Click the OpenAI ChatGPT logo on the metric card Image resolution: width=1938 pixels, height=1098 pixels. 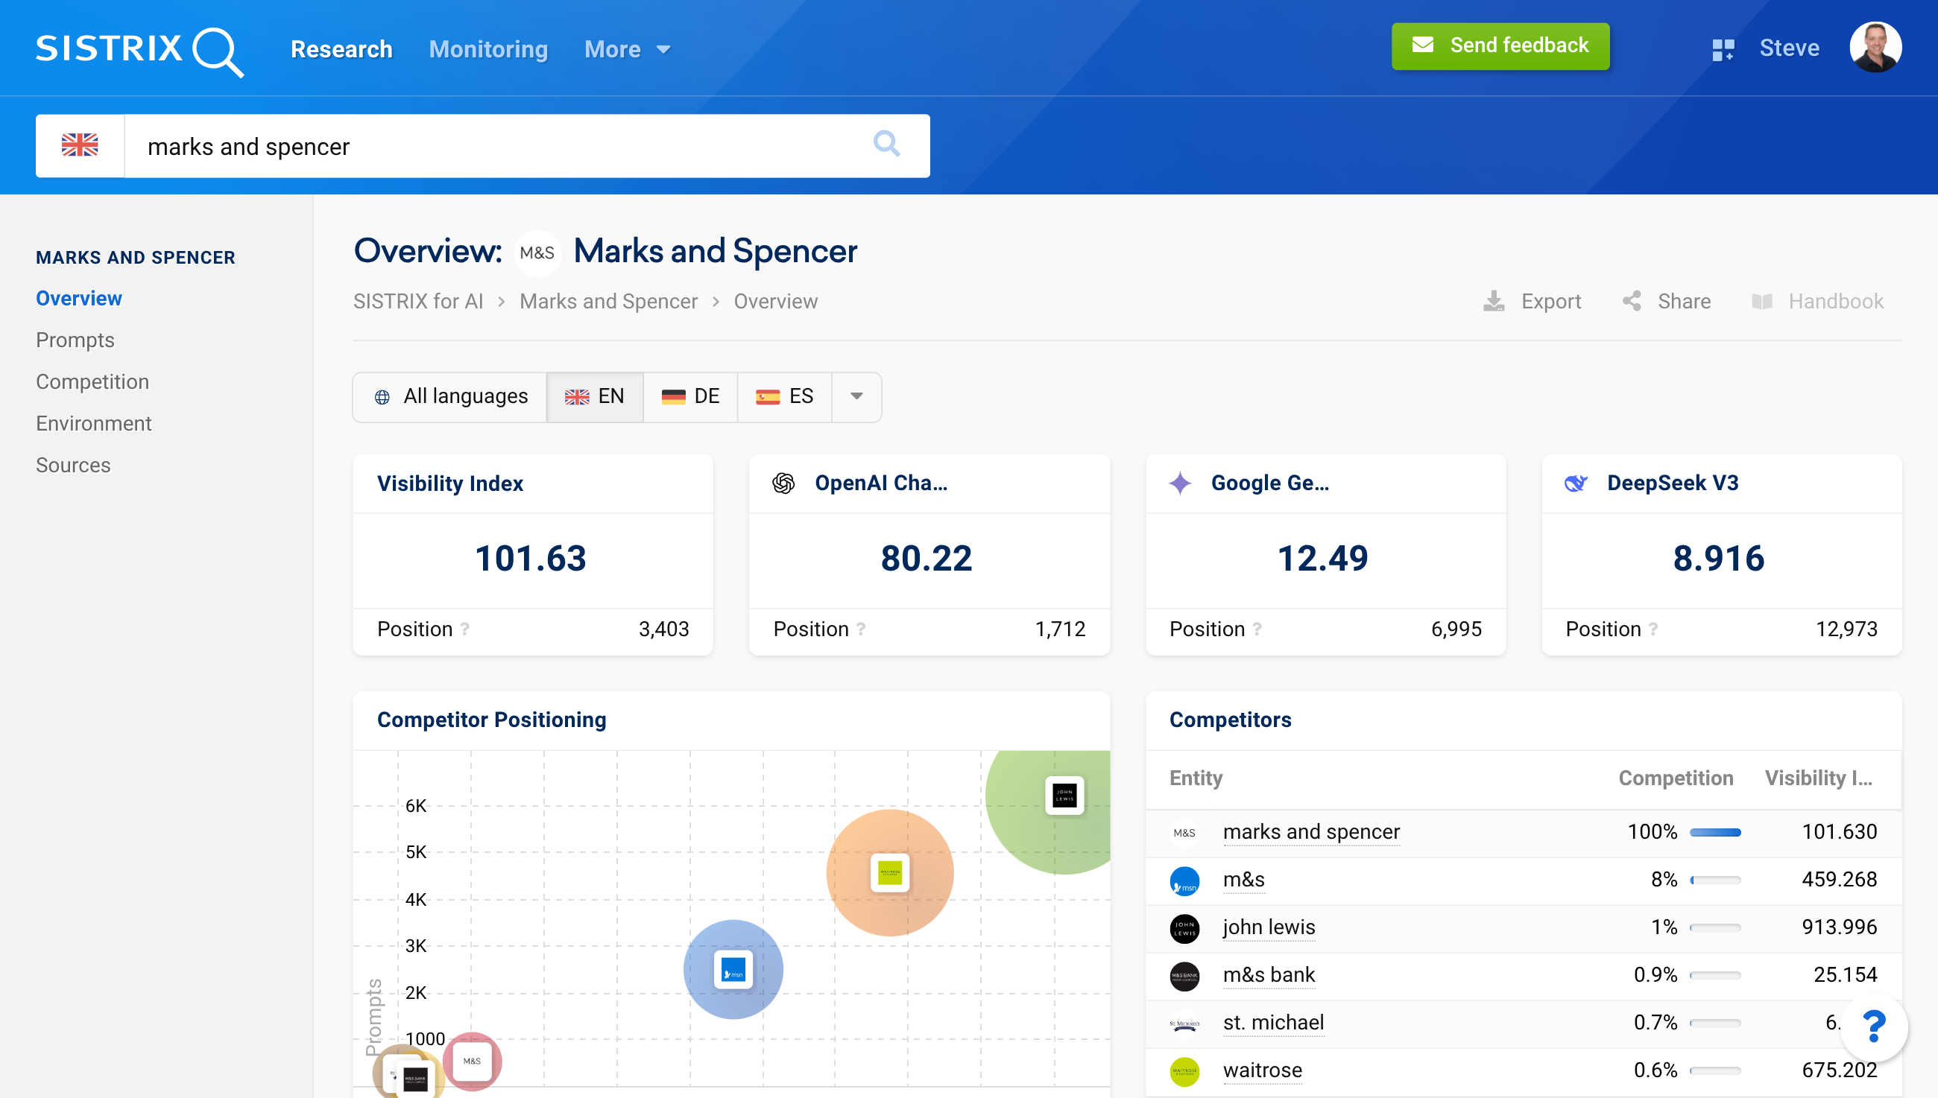784,483
